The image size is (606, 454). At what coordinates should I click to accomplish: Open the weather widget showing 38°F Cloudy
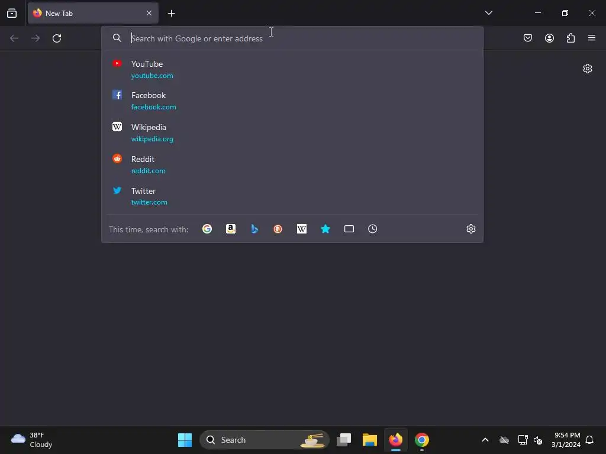tap(32, 440)
